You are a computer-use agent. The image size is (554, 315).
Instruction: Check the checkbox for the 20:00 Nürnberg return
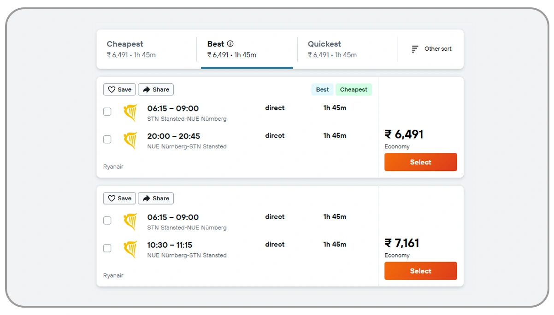point(107,139)
